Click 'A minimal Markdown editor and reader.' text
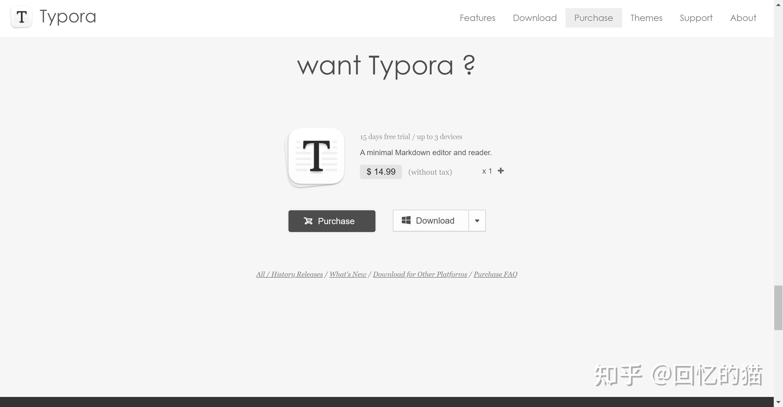This screenshot has width=783, height=407. click(425, 152)
